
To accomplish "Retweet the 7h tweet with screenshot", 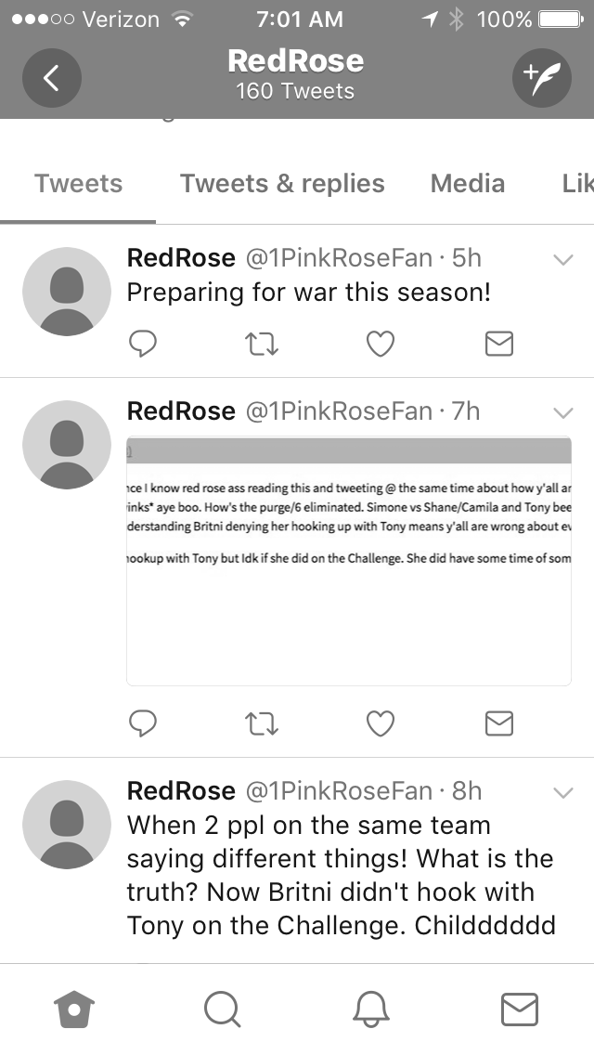I will [261, 724].
